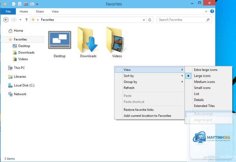Open the recent locations dropdown arrow
This screenshot has height=162, width=236.
point(20,20)
